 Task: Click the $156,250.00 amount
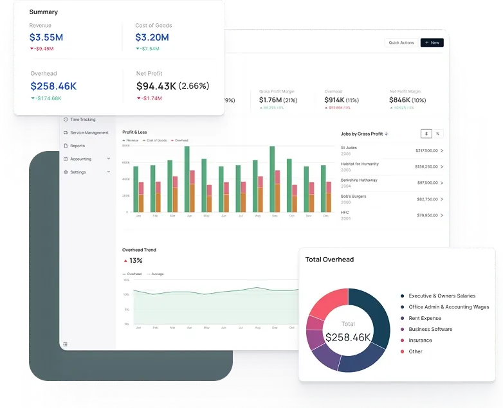coord(426,166)
